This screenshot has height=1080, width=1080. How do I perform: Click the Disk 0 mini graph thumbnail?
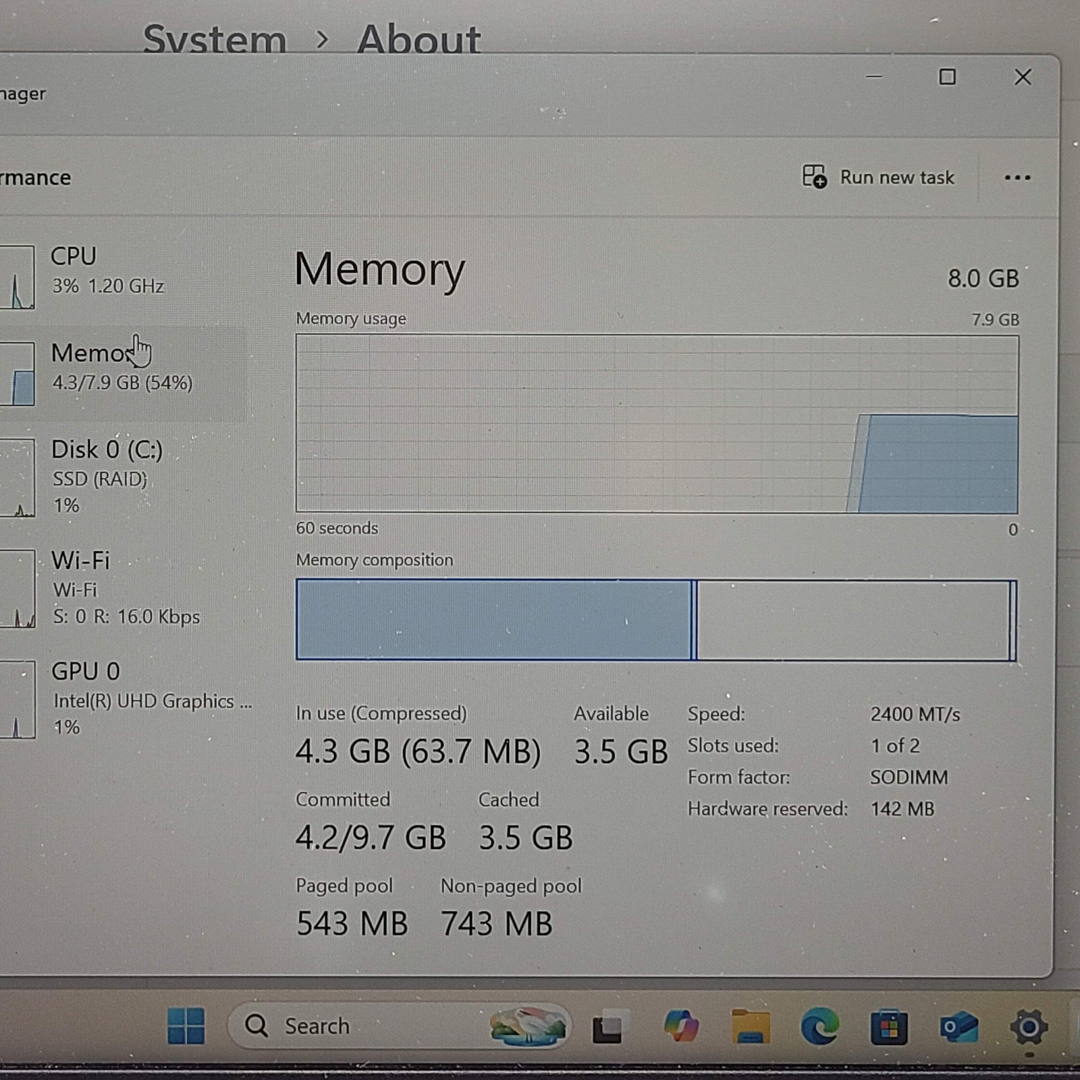[17, 478]
